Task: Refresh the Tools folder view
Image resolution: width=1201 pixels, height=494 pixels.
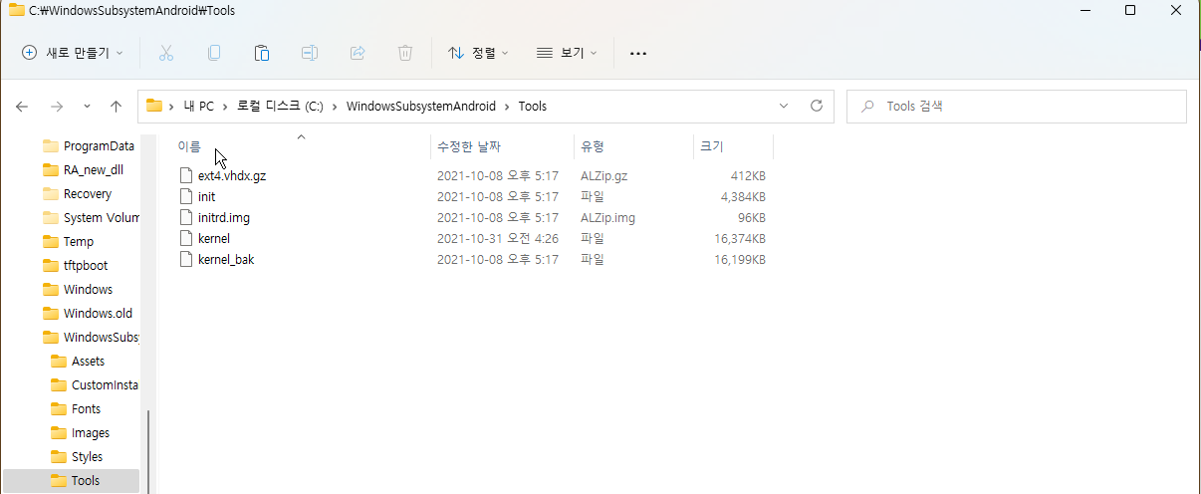Action: (817, 106)
